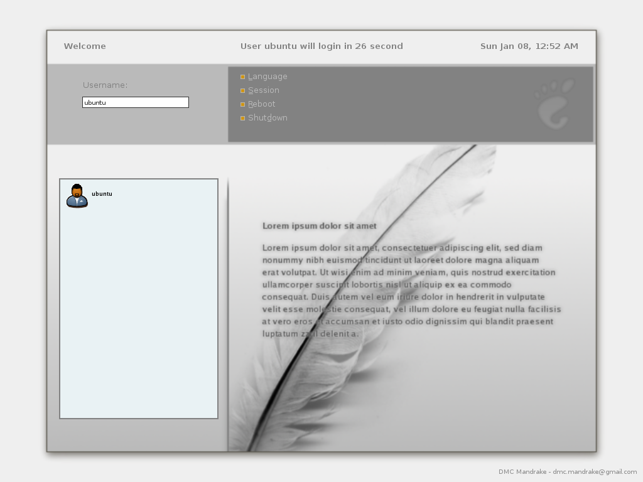Click the orange bullet icon beside Shutdown
Image resolution: width=643 pixels, height=482 pixels.
pos(243,119)
